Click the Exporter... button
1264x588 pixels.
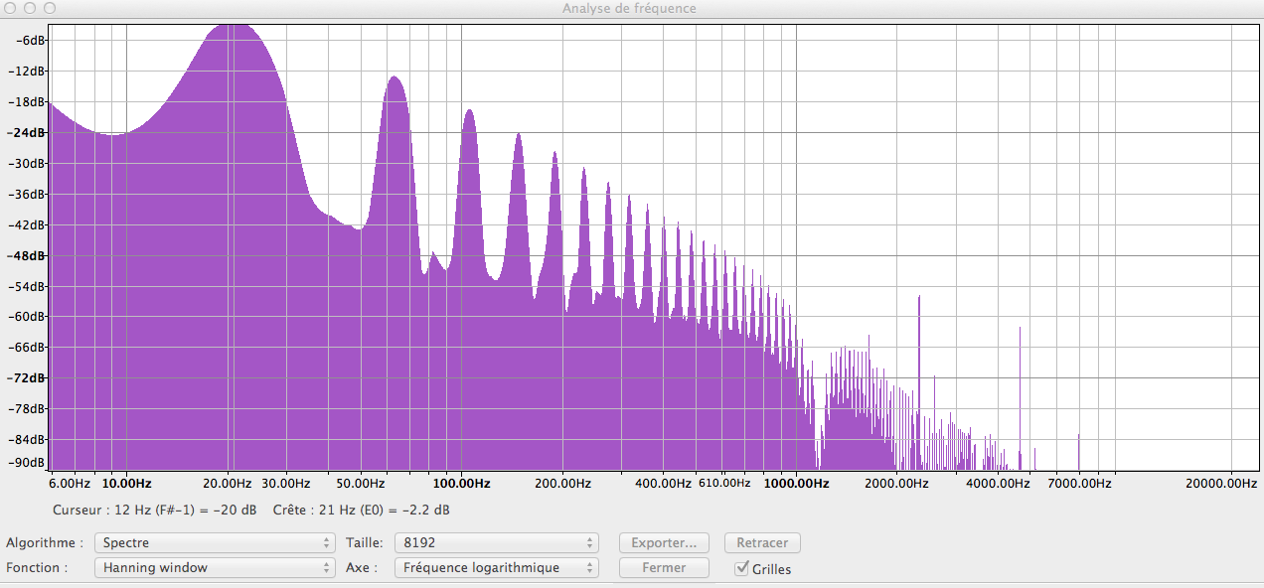[664, 543]
